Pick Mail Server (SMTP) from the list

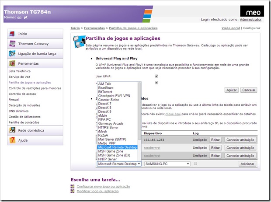112,139
